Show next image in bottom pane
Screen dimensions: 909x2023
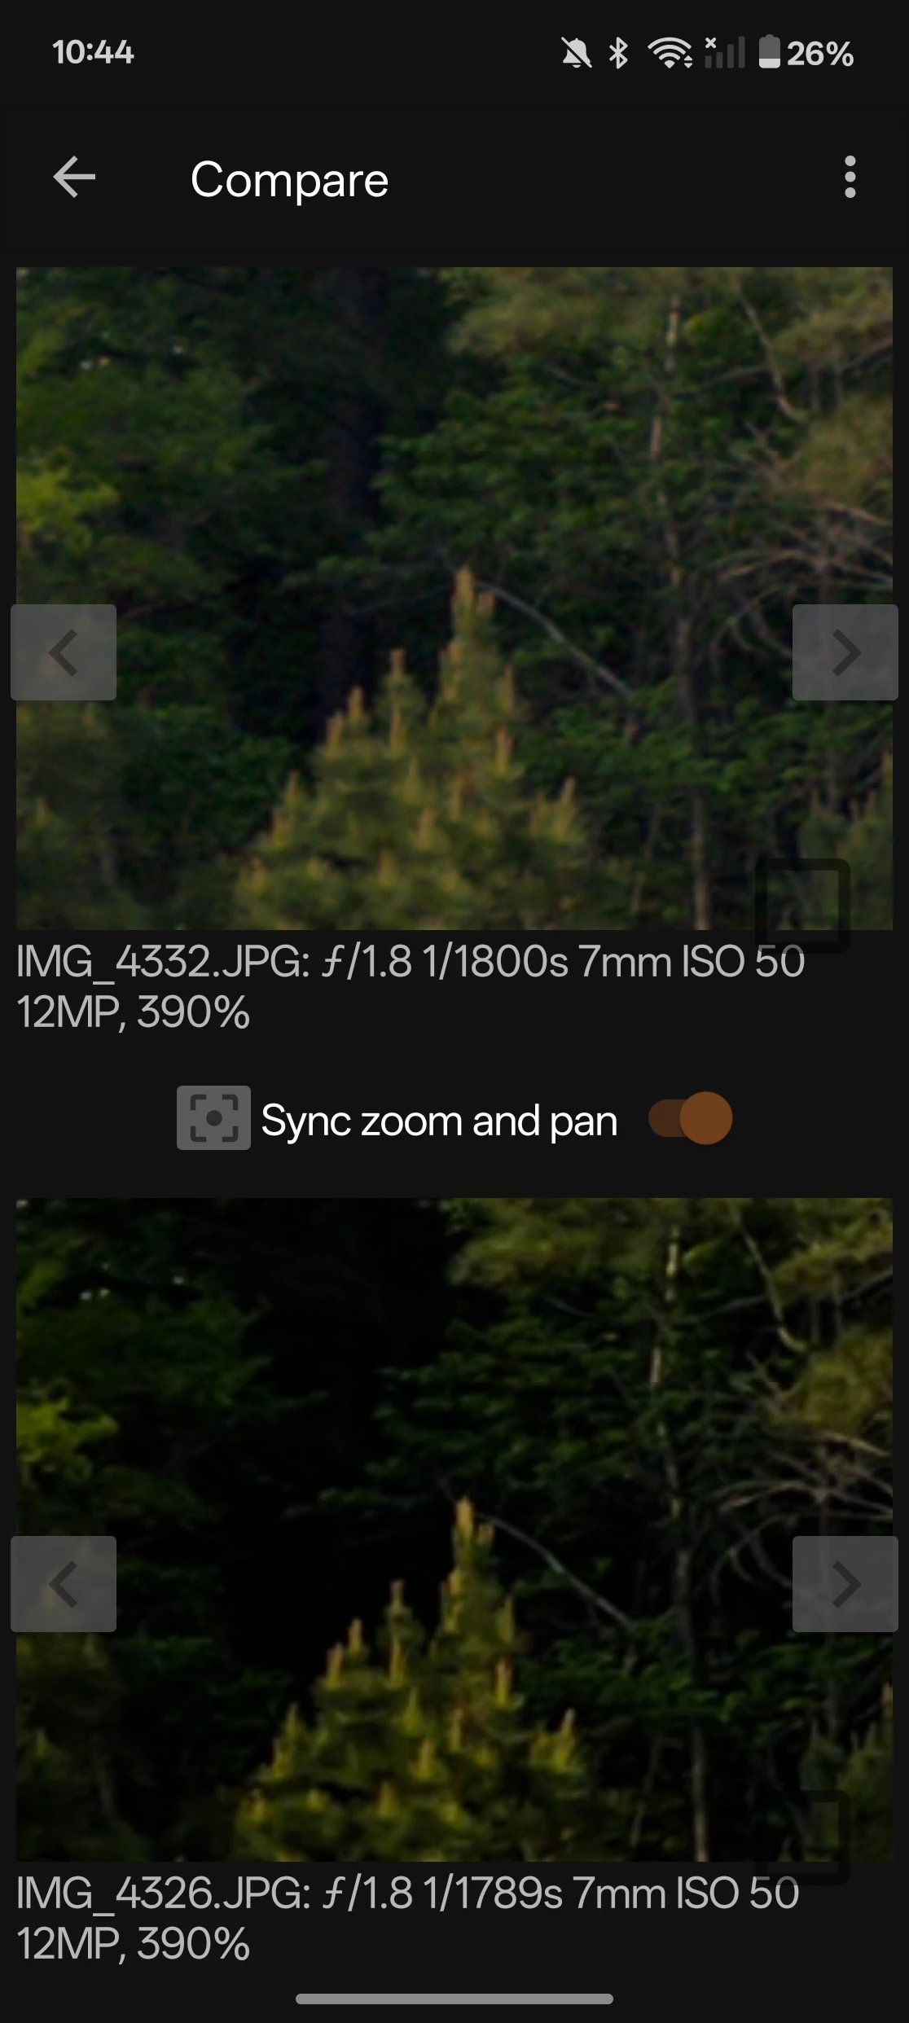click(845, 1584)
